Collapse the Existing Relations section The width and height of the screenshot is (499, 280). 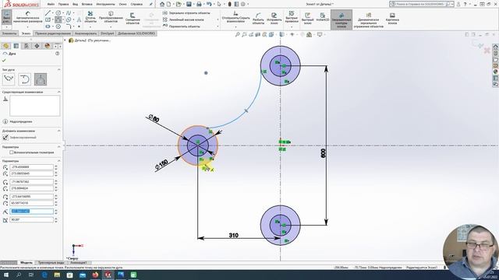(59, 92)
